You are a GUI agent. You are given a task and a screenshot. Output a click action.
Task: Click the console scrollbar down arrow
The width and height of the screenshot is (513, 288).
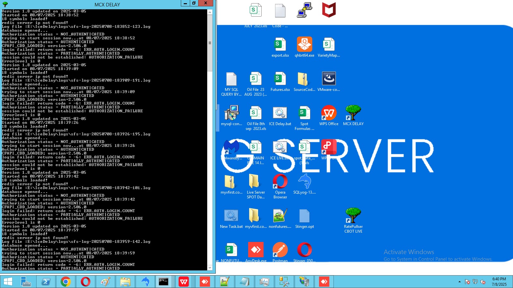pos(210,268)
